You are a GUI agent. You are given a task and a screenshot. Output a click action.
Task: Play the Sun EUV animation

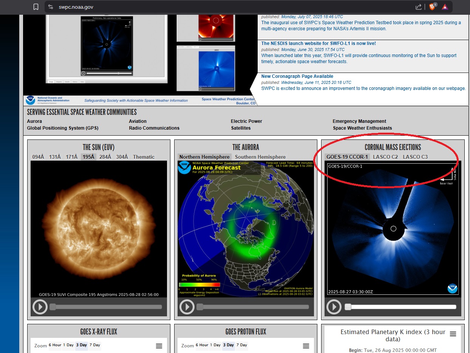pyautogui.click(x=40, y=307)
